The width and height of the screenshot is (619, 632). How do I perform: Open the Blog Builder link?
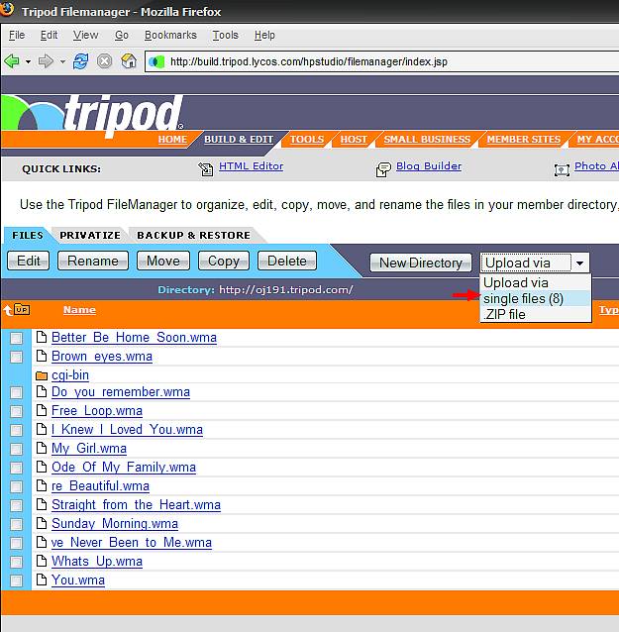pos(429,166)
